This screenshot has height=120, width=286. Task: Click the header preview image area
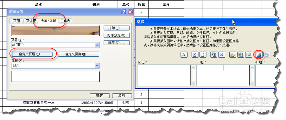point(55,30)
